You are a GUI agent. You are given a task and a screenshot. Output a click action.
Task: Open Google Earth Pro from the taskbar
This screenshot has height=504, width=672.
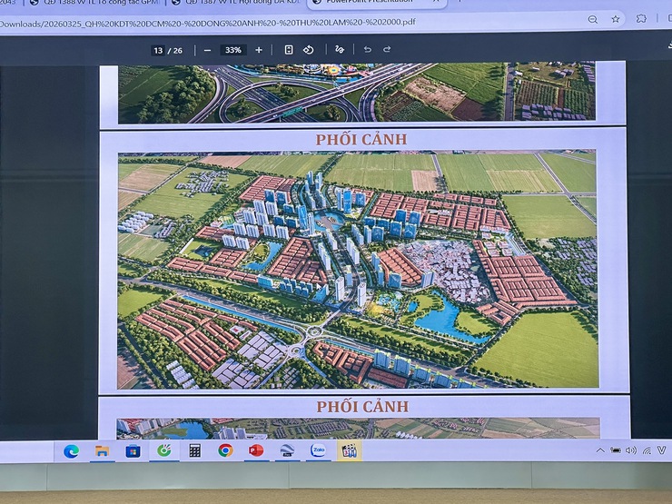click(287, 450)
